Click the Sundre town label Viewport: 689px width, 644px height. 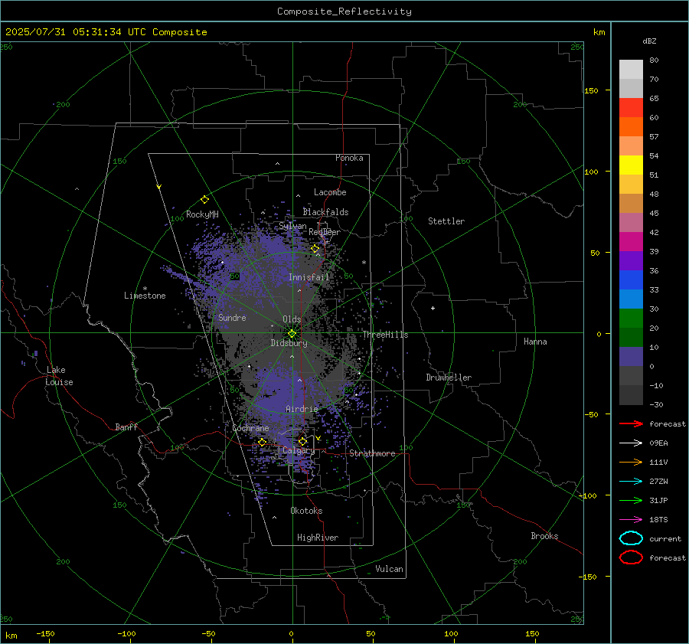pos(232,317)
